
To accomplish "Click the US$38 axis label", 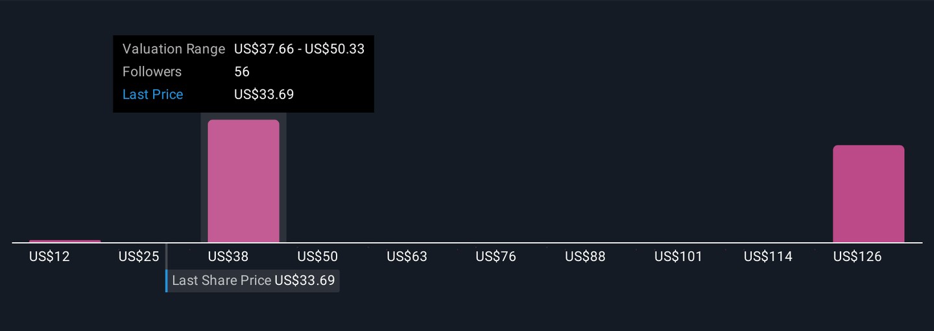I will (228, 257).
